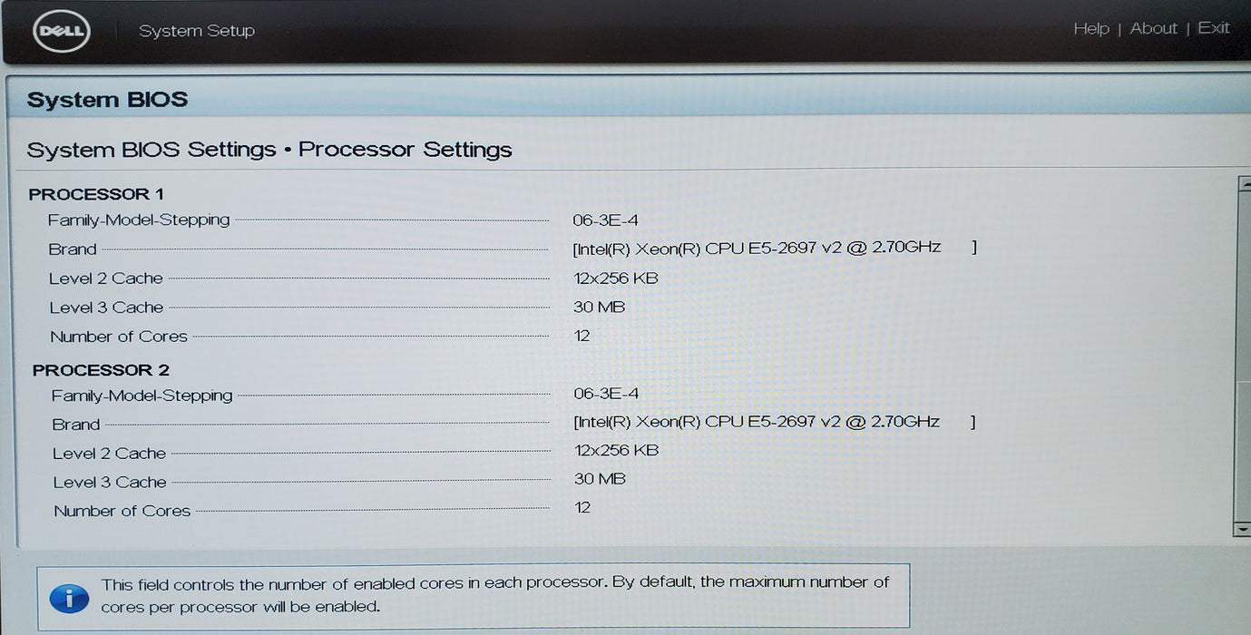Click Processor 2 12x256 KB value
This screenshot has width=1251, height=635.
[x=617, y=451]
